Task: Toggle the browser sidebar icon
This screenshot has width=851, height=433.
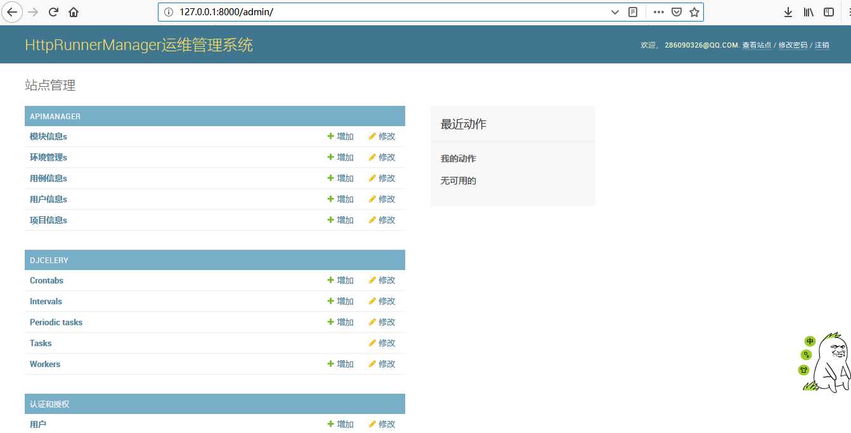Action: coord(829,12)
